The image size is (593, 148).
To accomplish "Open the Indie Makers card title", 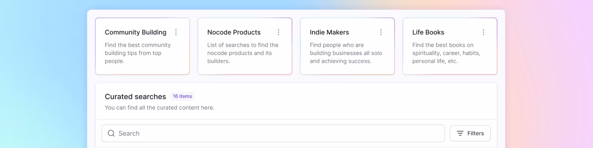I will pyautogui.click(x=329, y=32).
